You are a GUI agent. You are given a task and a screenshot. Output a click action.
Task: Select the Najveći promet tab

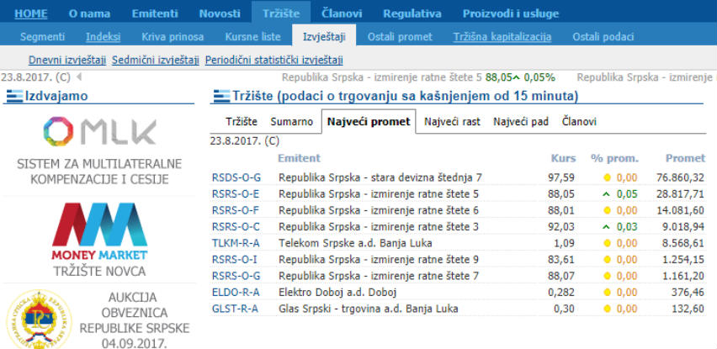369,122
